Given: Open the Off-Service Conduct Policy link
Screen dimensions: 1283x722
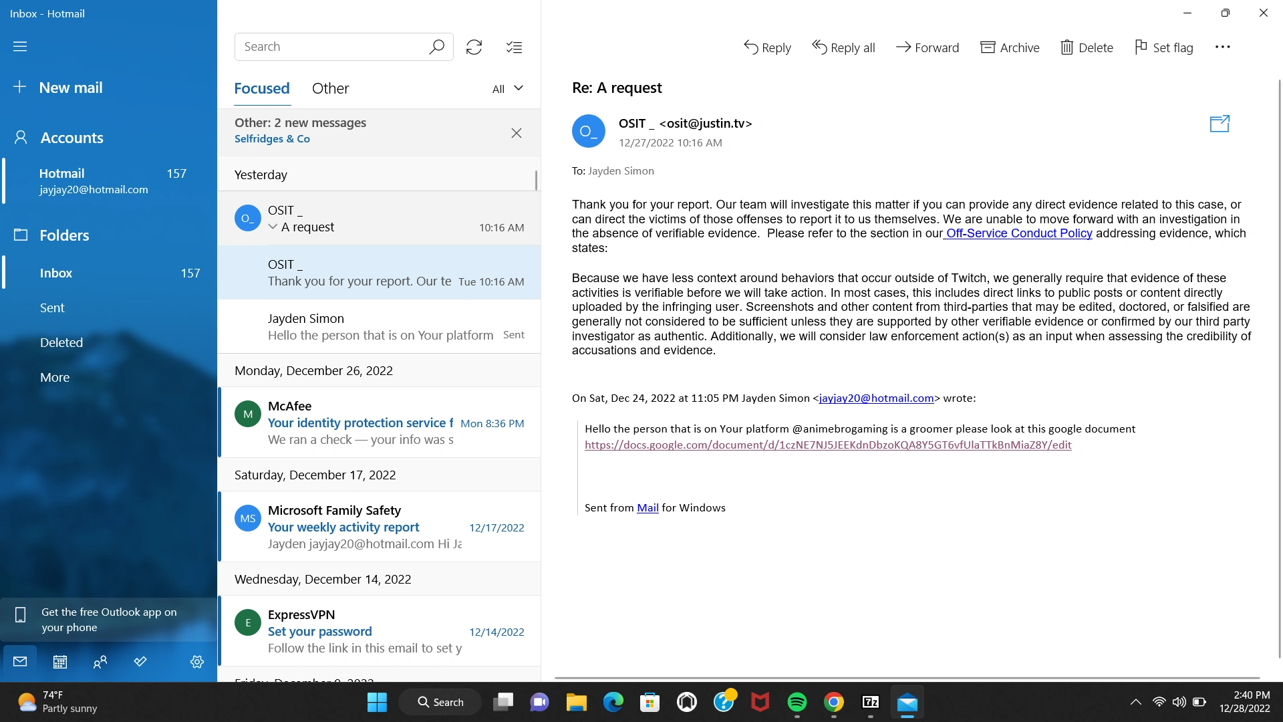Looking at the screenshot, I should (1018, 233).
